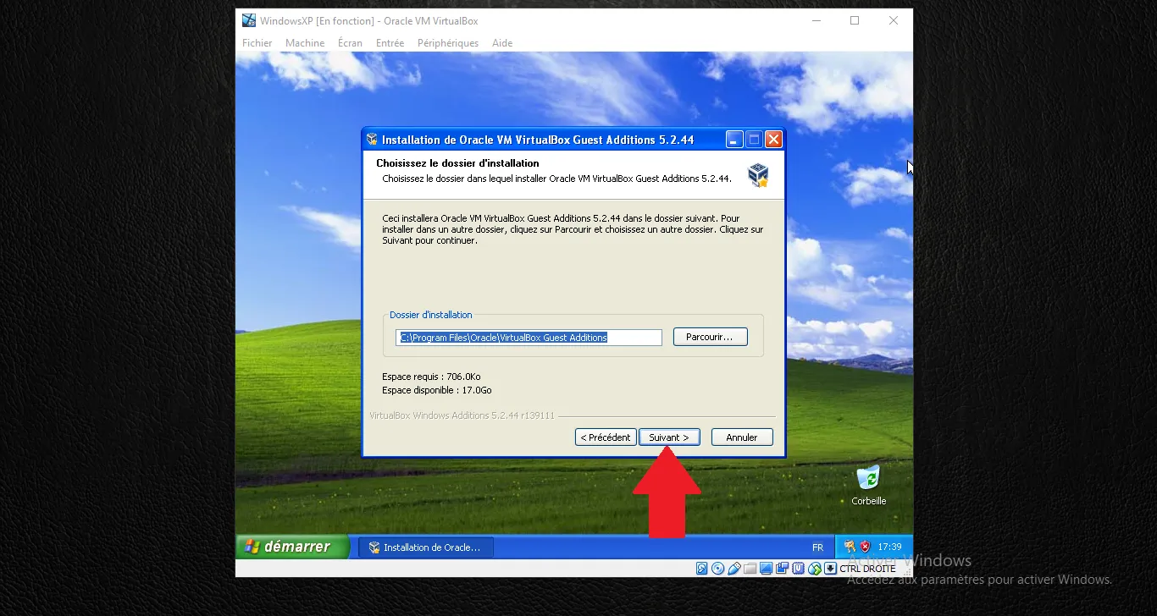Click the Annuler button to cancel installation
This screenshot has width=1157, height=616.
click(741, 437)
